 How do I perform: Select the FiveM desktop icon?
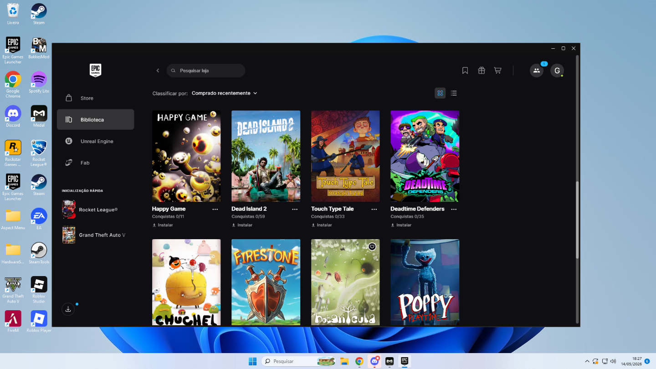click(x=13, y=322)
